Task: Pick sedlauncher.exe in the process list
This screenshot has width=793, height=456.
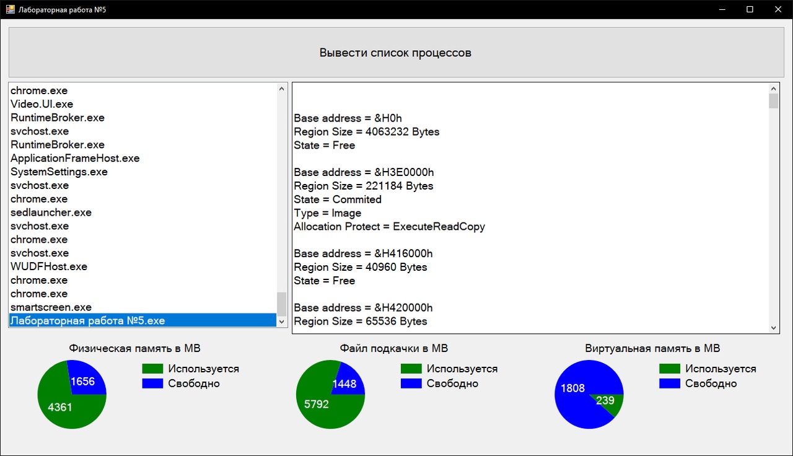Action: (x=51, y=213)
